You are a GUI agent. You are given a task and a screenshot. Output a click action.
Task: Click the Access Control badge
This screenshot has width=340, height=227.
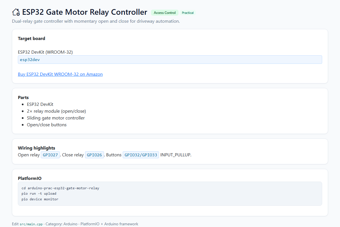tap(165, 13)
